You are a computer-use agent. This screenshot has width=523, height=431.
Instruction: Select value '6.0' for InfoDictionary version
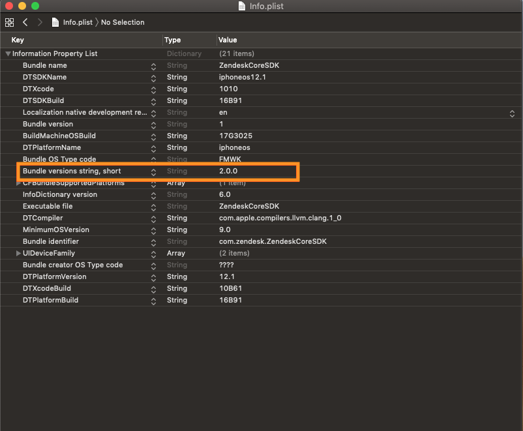(x=225, y=194)
